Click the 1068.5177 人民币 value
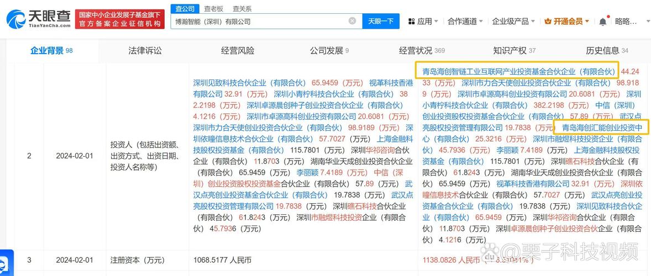The height and width of the screenshot is (276, 651). coord(223,260)
